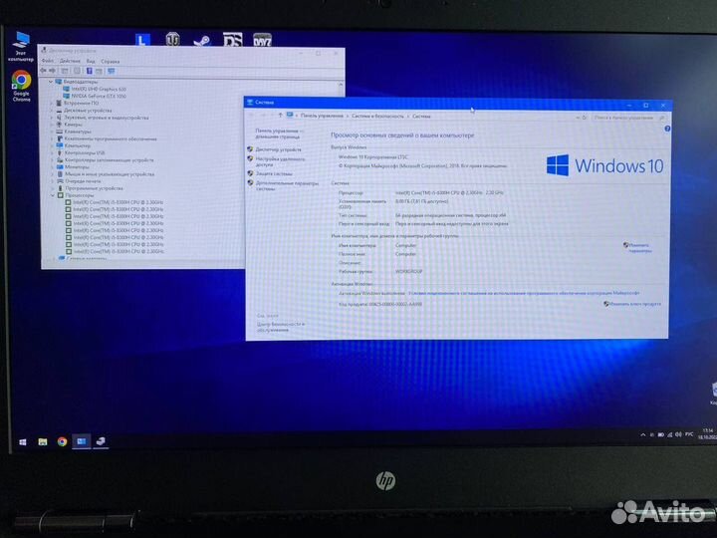Click Control Panel search field
The height and width of the screenshot is (538, 717).
coord(629,118)
